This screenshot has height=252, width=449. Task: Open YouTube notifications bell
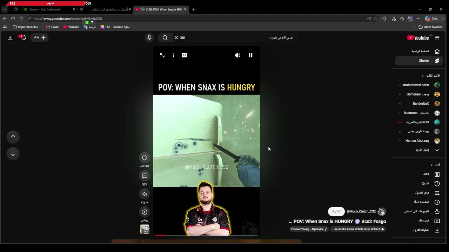click(x=23, y=37)
